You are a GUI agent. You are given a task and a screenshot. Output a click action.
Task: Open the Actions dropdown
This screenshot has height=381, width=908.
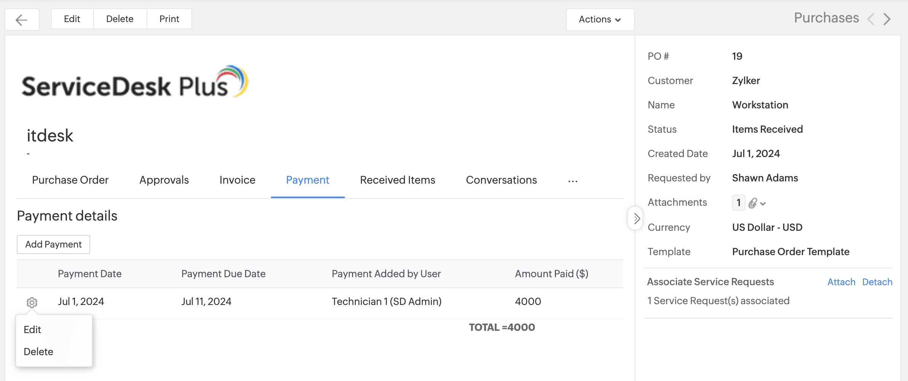click(600, 19)
